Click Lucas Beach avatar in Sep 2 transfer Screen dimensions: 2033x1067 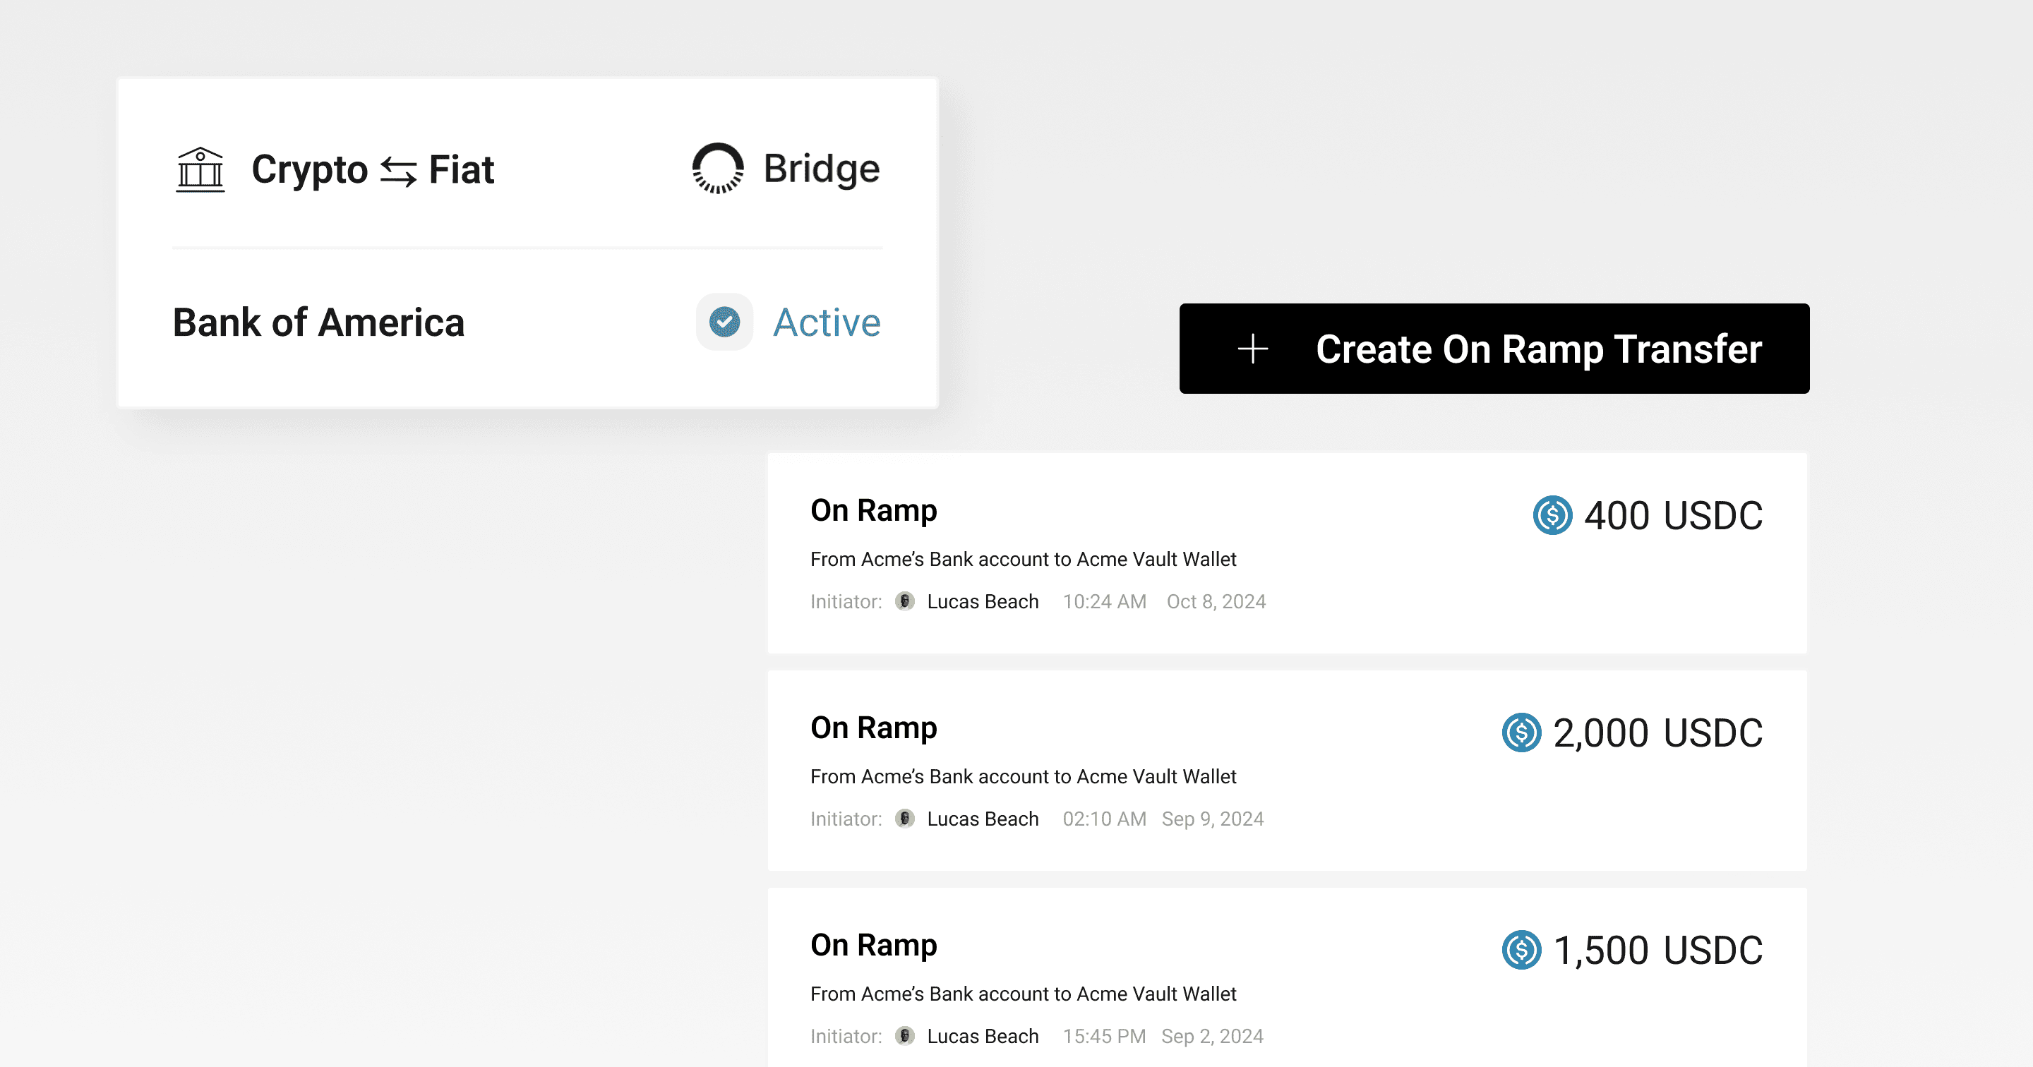pyautogui.click(x=904, y=1035)
